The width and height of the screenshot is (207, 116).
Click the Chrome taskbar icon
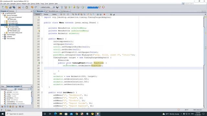pos(77,114)
